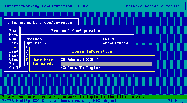The height and width of the screenshot is (103, 187).
Task: Click NetWare Loadable Module header text
Action: click(x=153, y=6)
